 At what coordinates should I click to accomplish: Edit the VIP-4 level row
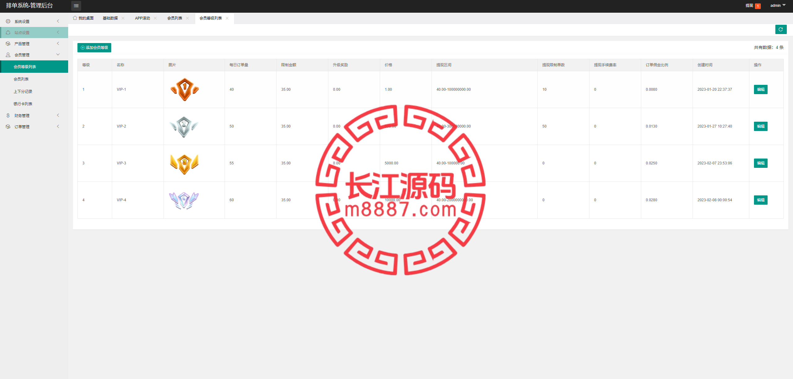coord(760,200)
